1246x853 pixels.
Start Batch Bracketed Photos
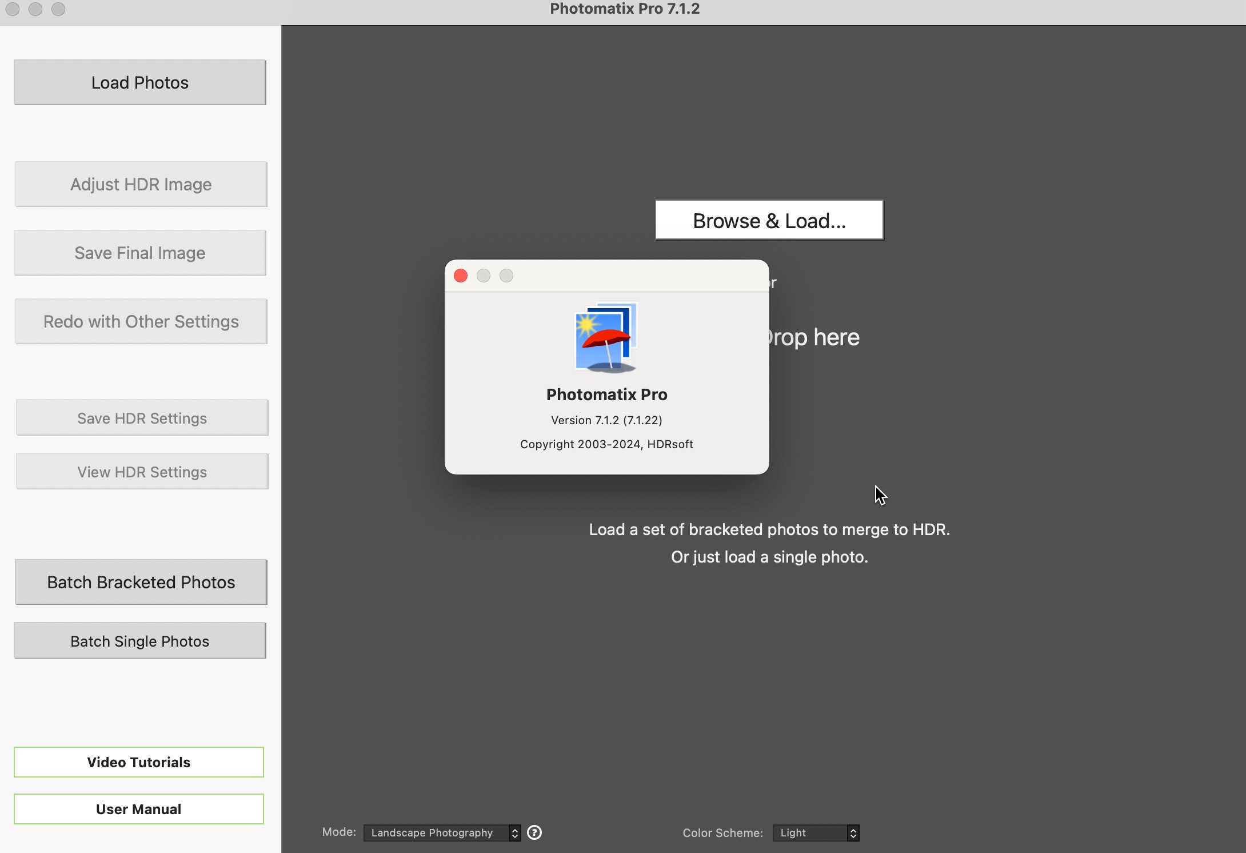pyautogui.click(x=141, y=582)
